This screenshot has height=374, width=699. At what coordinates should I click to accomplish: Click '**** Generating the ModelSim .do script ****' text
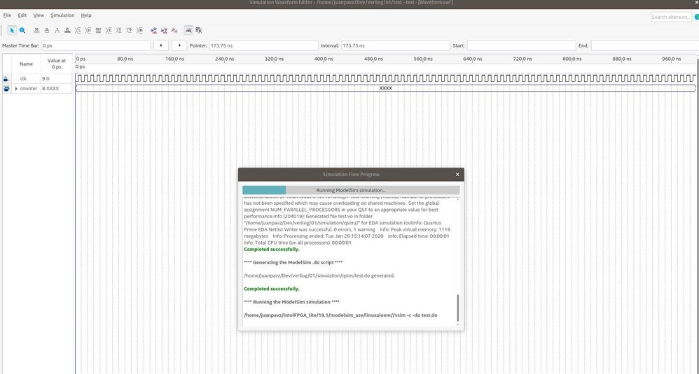tap(293, 262)
